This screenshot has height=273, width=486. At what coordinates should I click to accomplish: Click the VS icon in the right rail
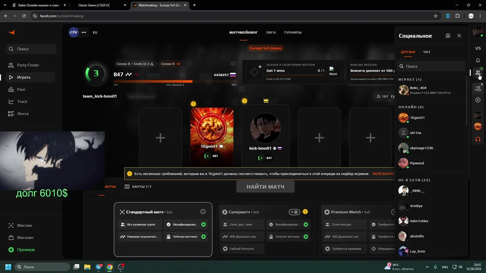[x=478, y=49]
